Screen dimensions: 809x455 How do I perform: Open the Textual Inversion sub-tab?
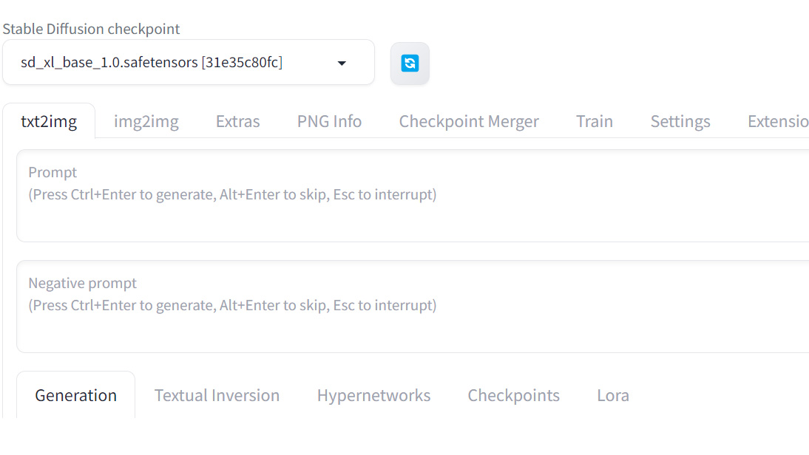pyautogui.click(x=217, y=395)
